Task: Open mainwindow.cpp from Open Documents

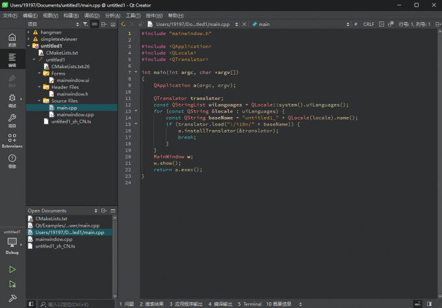Action: [x=54, y=239]
